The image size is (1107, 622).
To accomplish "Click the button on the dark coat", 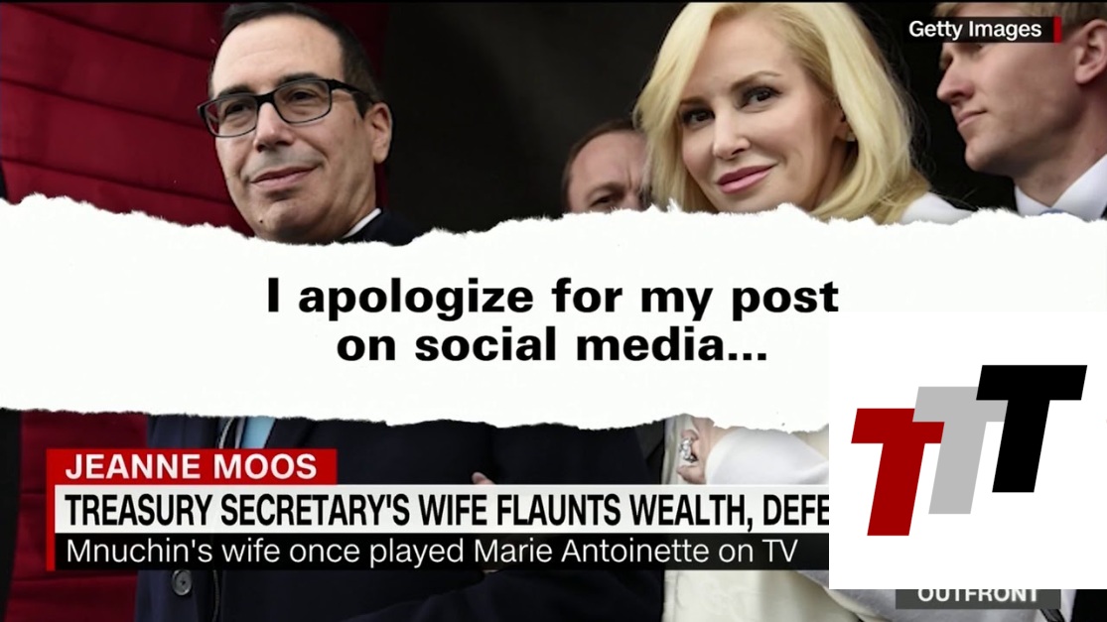I will point(182,581).
